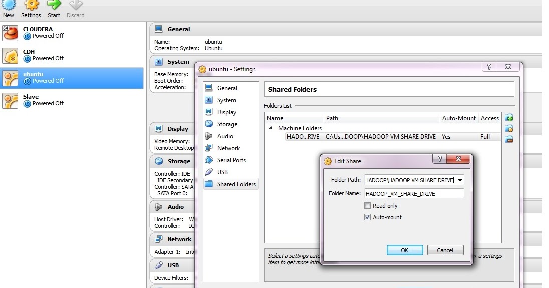Screen dimensions: 549x288
Task: Click the Discard toolbar icon
Action: click(75, 5)
